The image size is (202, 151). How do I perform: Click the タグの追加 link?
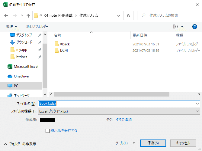click(x=124, y=120)
